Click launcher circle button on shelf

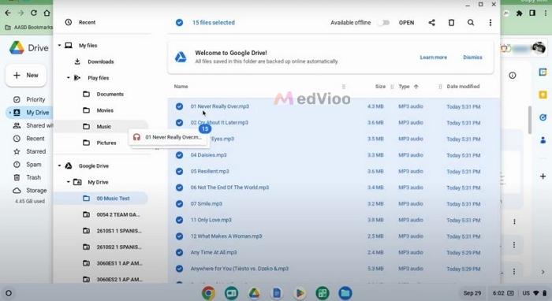pyautogui.click(x=9, y=293)
